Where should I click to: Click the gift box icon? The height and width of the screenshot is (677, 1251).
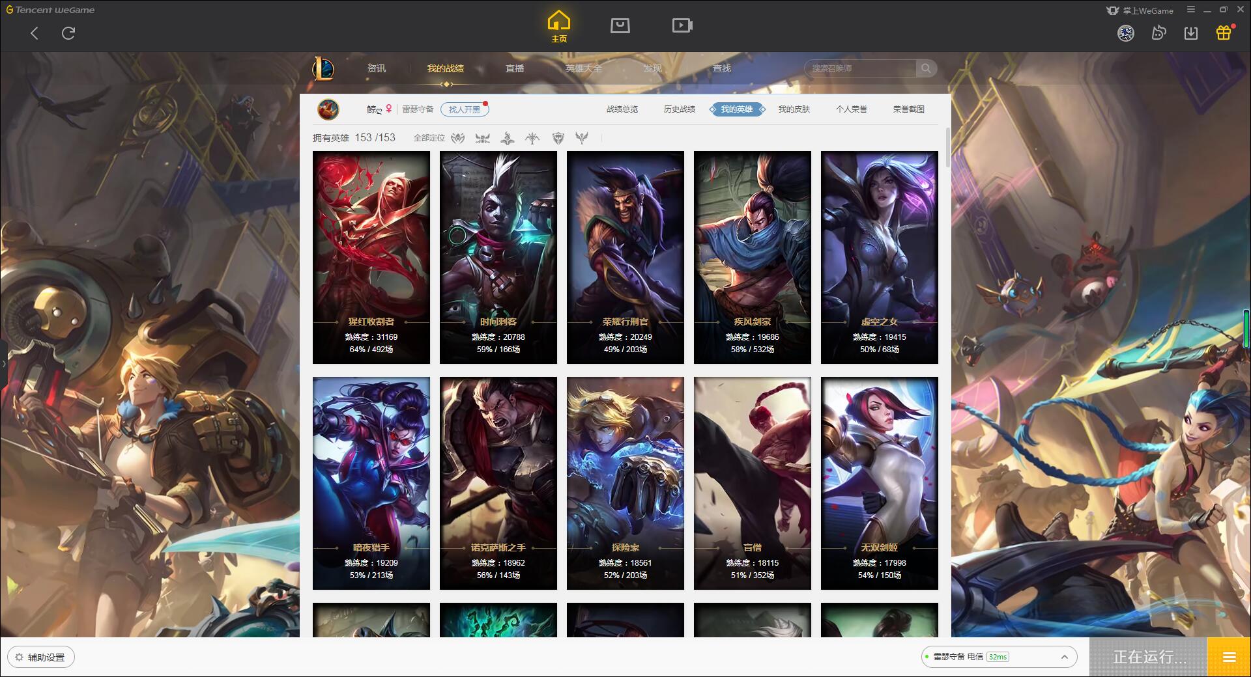(1224, 33)
